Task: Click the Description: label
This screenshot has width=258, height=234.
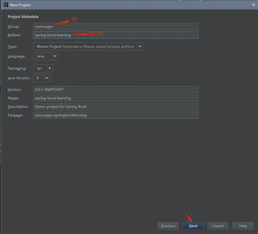Action: click(18, 107)
